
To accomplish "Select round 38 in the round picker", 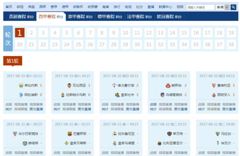I will [x=231, y=44].
